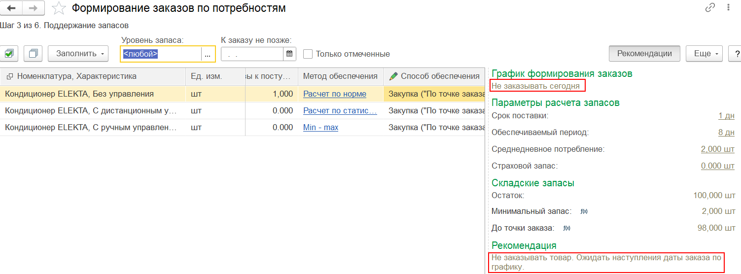The width and height of the screenshot is (741, 274).
Task: Open the calendar date picker icon
Action: pyautogui.click(x=289, y=54)
